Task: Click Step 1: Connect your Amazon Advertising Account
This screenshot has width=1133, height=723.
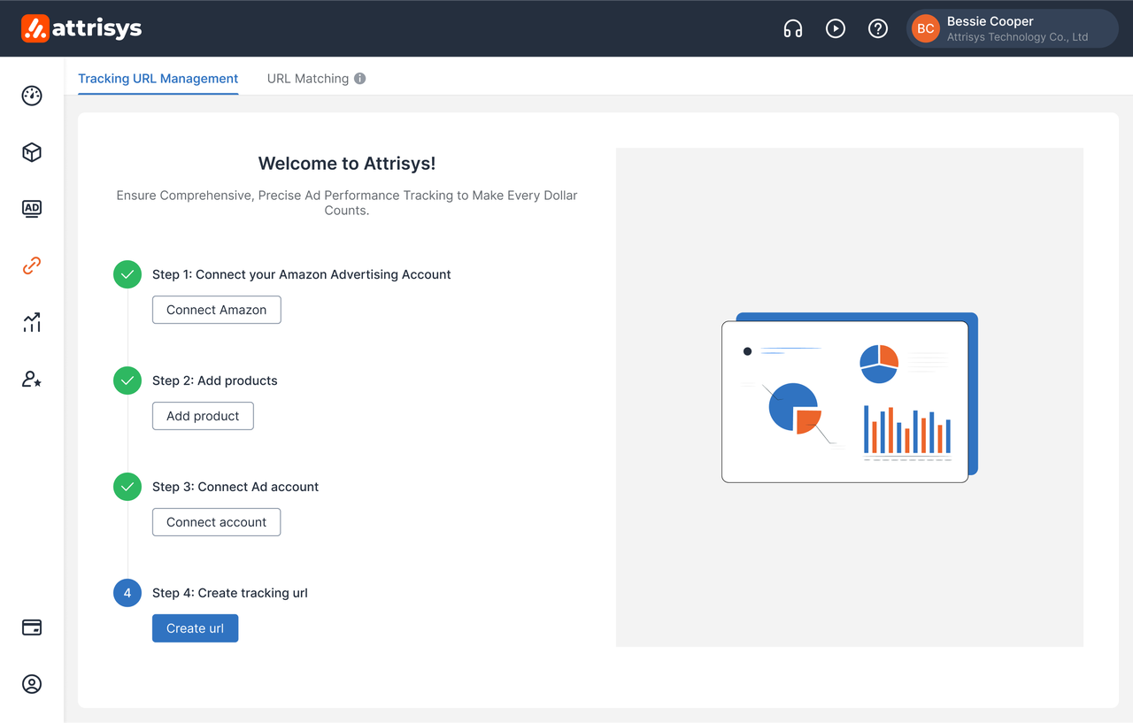Action: pos(302,274)
